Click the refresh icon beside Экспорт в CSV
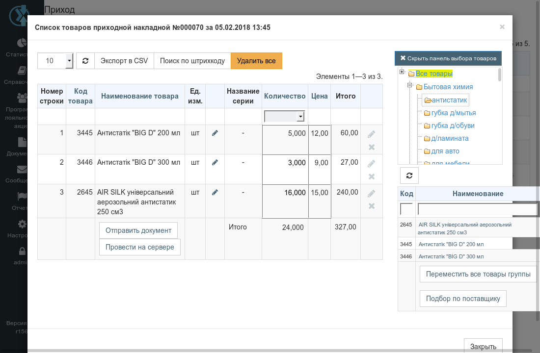This screenshot has height=353, width=540. (x=85, y=61)
